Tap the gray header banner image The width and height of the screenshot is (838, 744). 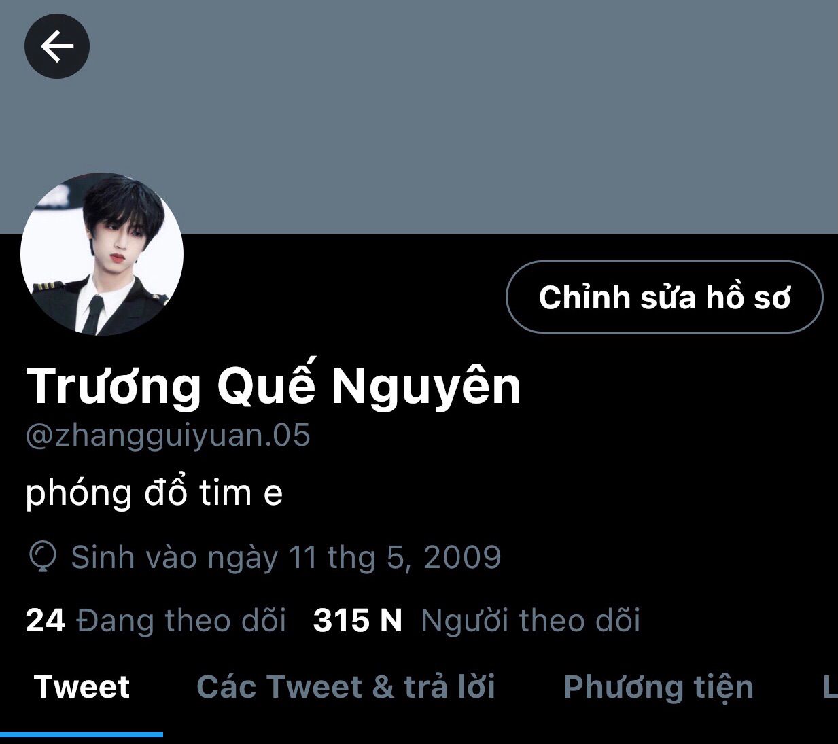pos(419,117)
